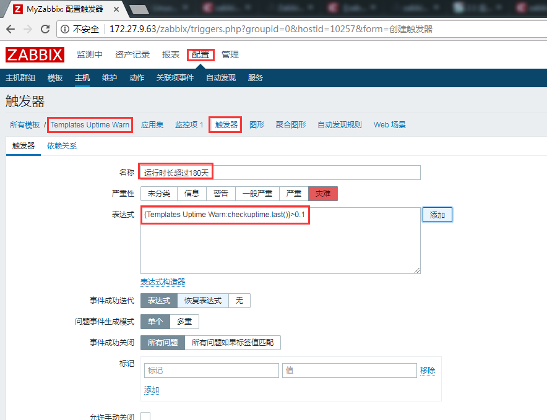Click 移除 to remove the tag row
Image resolution: width=547 pixels, height=420 pixels.
(x=428, y=370)
